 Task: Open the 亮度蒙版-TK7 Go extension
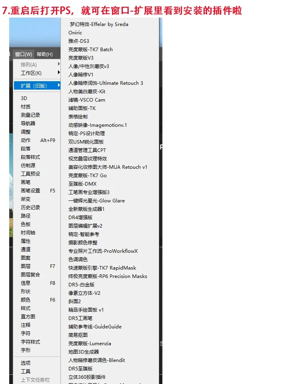pos(88,175)
